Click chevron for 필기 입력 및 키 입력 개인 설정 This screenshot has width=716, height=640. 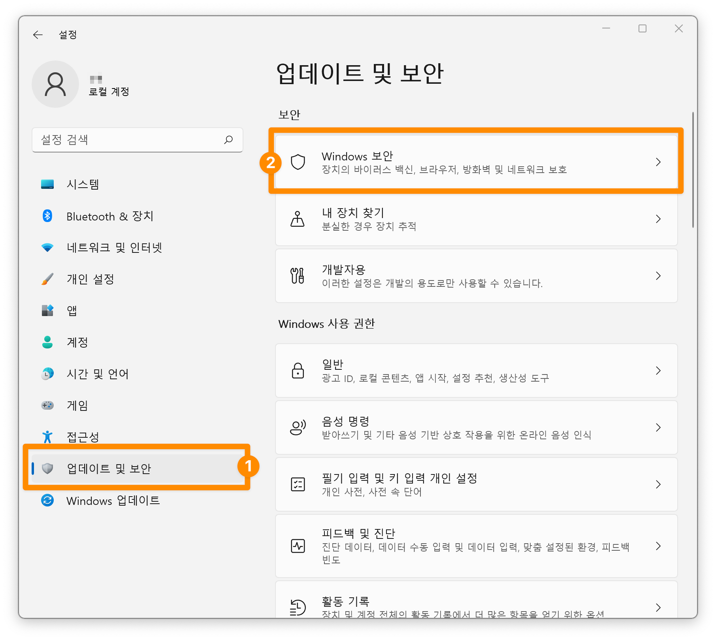658,484
